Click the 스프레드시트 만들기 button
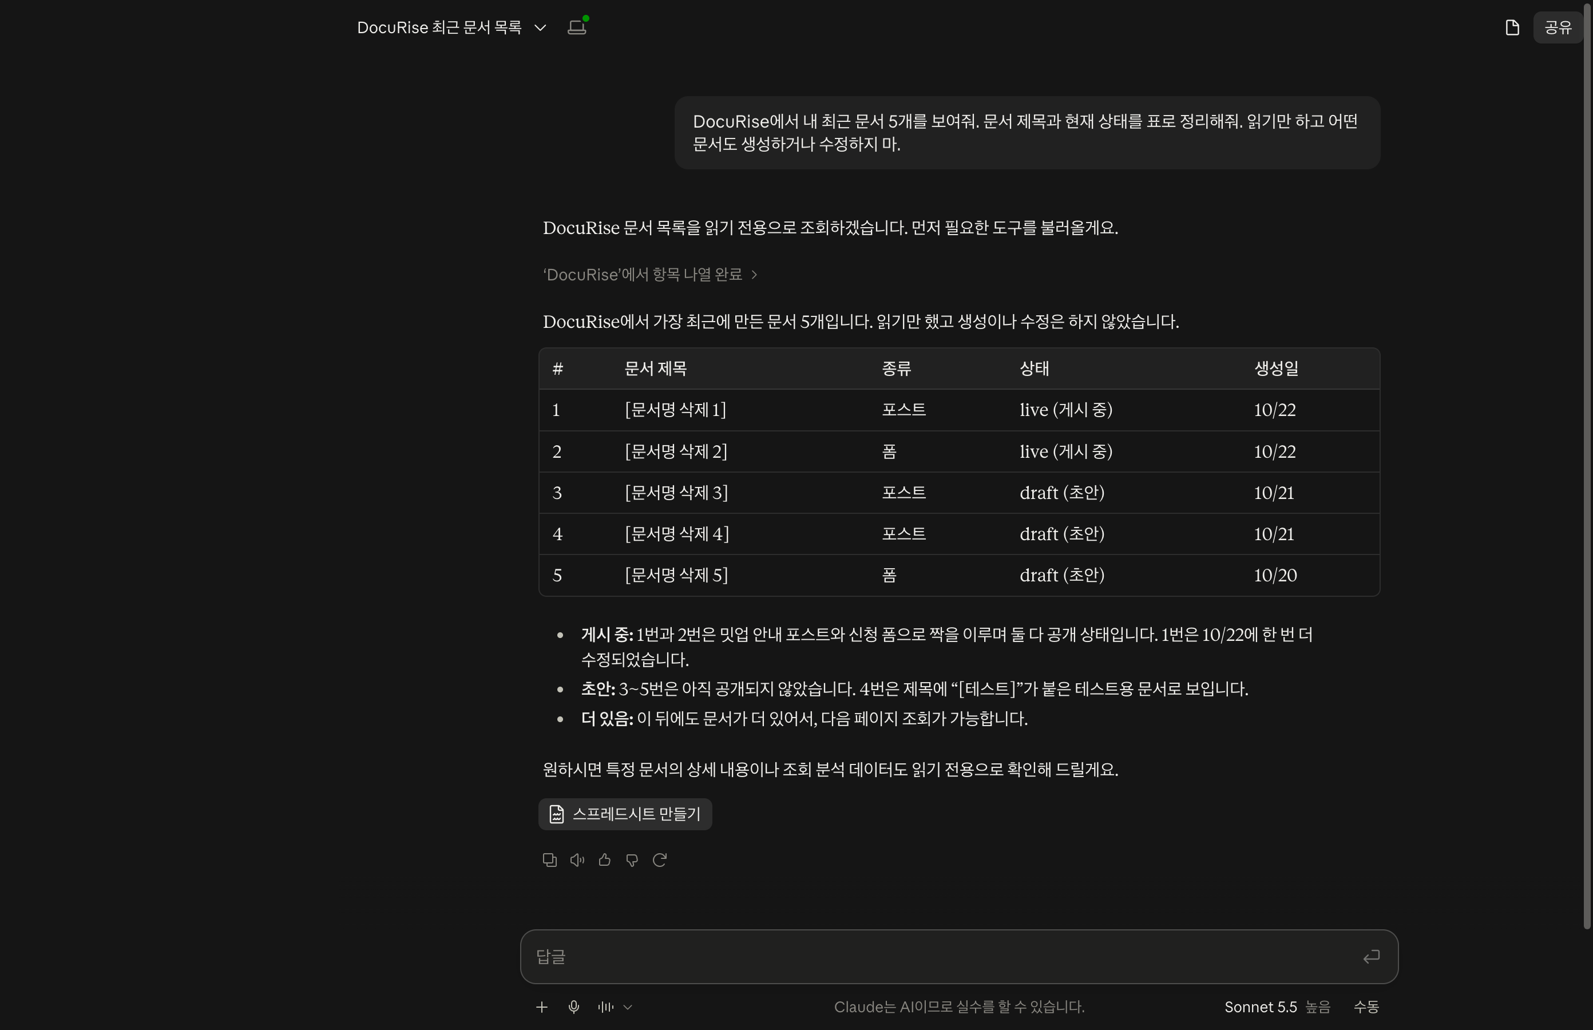Image resolution: width=1593 pixels, height=1030 pixels. 625,814
